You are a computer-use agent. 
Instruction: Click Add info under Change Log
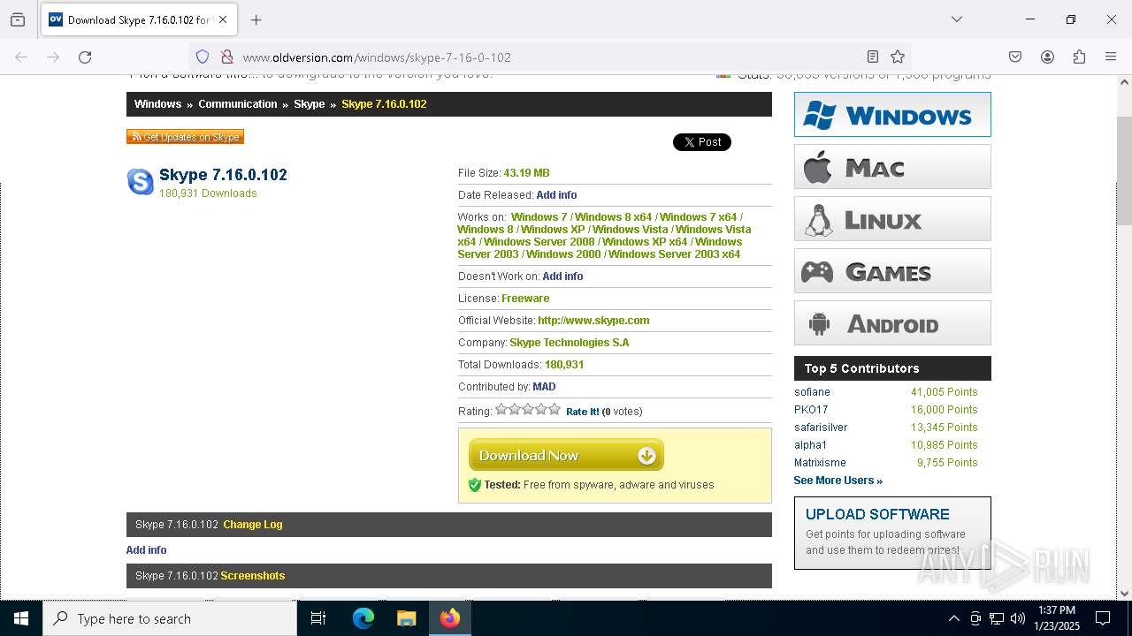click(x=146, y=550)
